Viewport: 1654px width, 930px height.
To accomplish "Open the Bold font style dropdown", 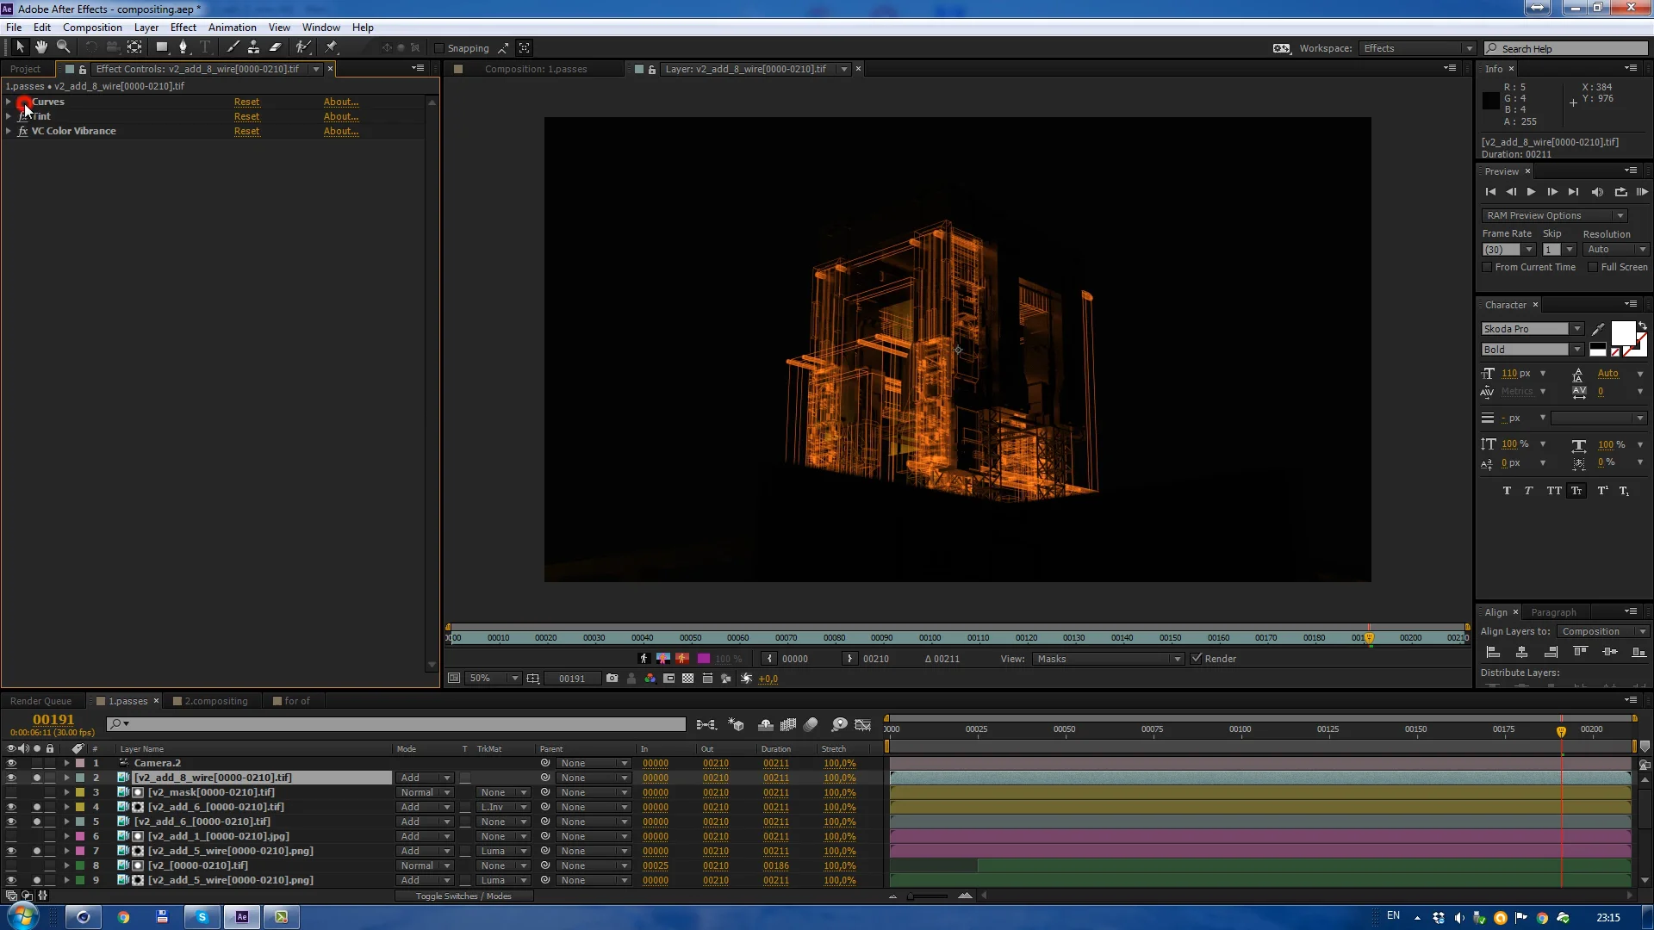I will click(1532, 350).
